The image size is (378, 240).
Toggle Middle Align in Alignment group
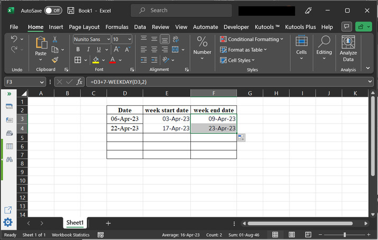(154, 39)
